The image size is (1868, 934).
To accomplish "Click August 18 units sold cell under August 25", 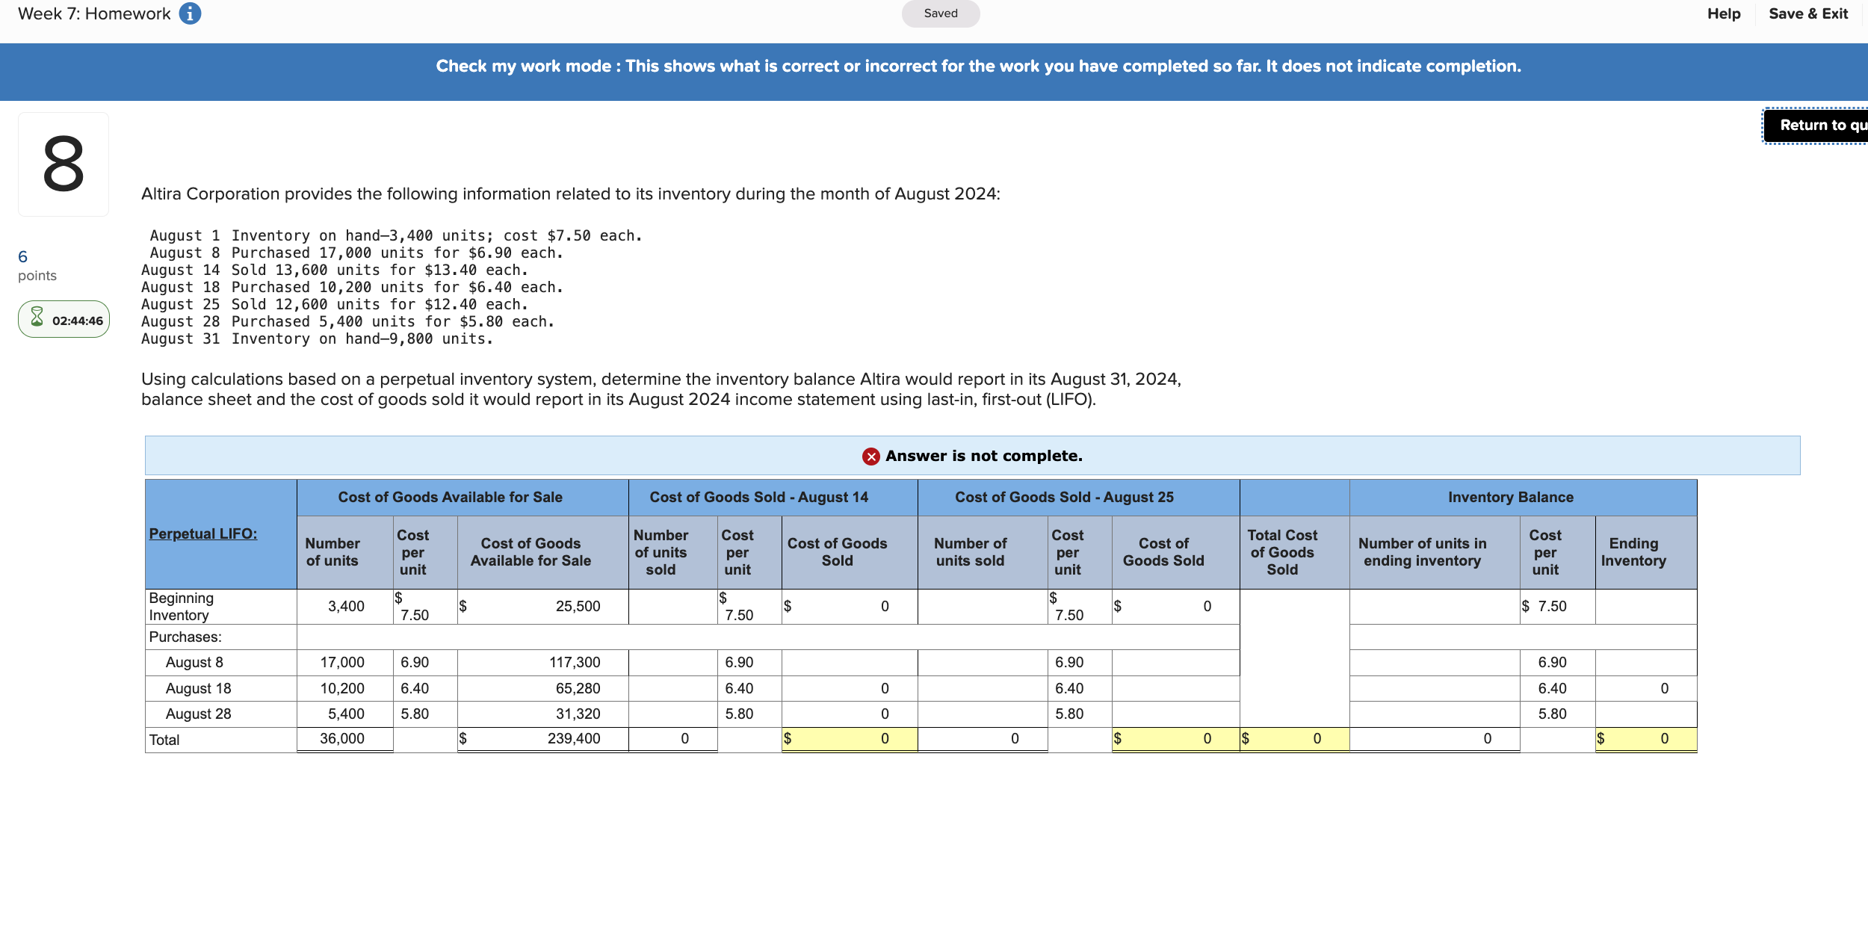I will 982,688.
